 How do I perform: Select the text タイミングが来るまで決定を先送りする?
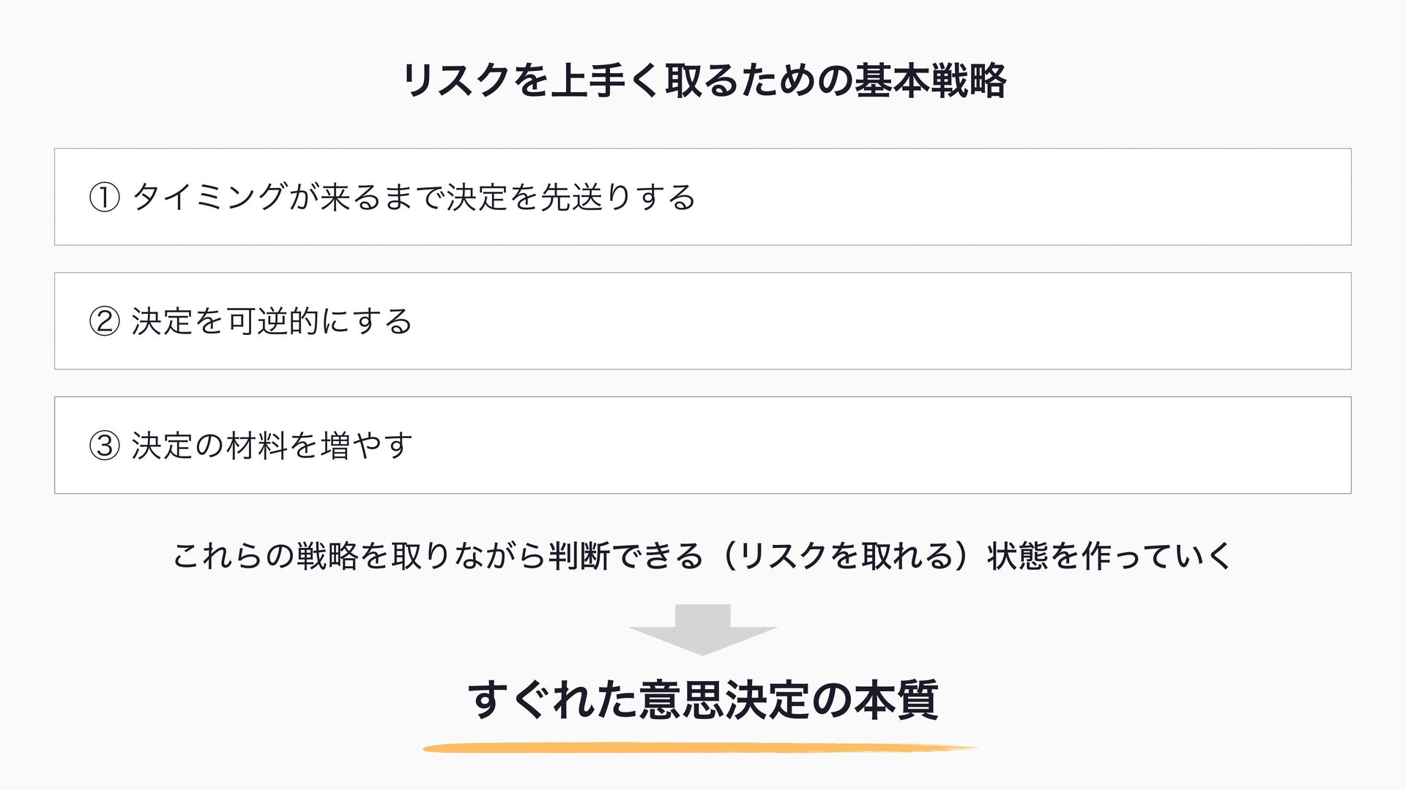[x=414, y=197]
